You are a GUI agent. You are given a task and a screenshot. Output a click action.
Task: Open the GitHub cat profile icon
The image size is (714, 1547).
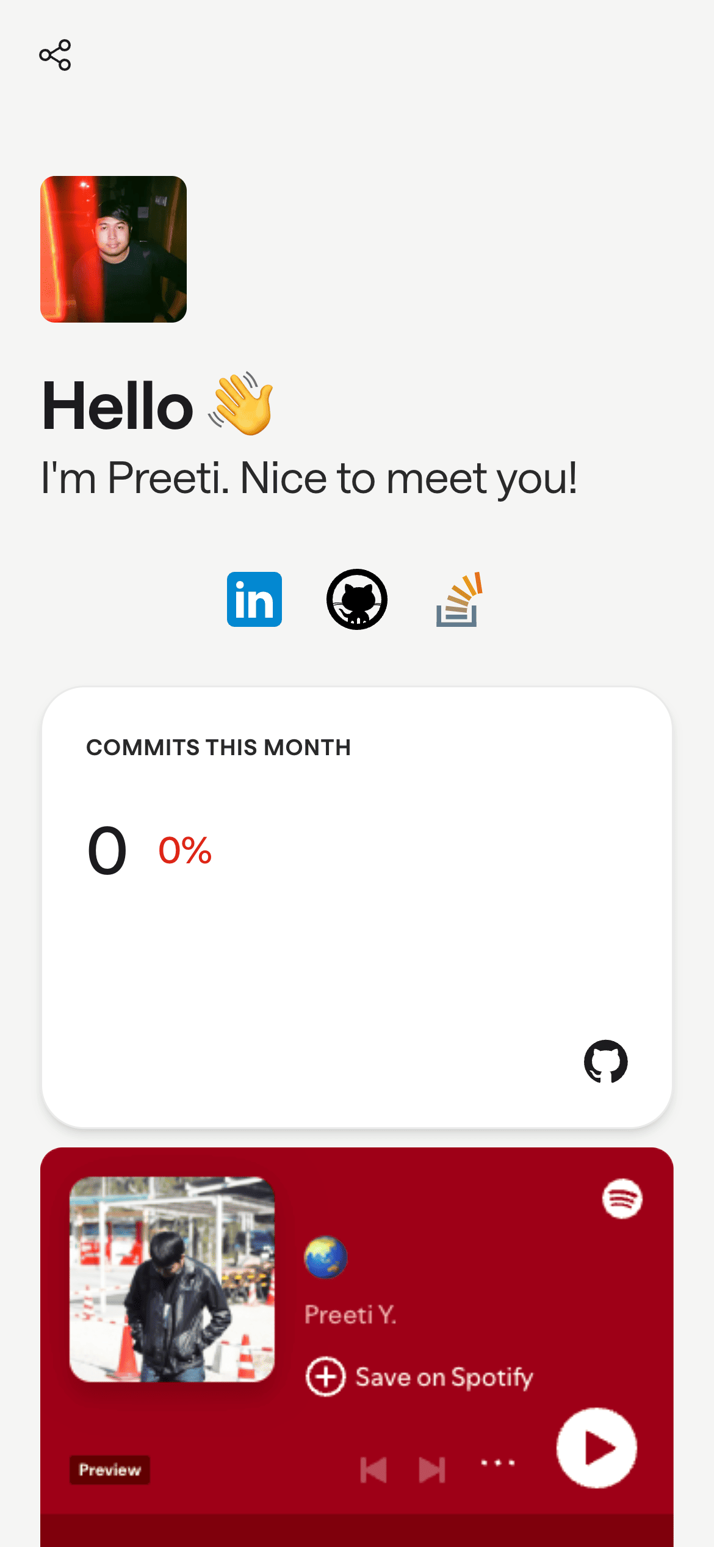[x=357, y=599]
